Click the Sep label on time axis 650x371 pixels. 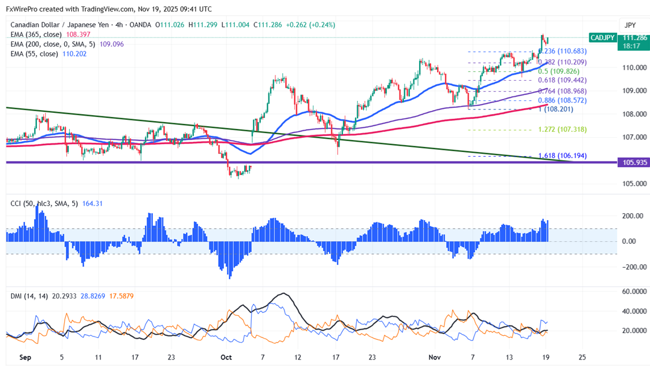pos(25,357)
